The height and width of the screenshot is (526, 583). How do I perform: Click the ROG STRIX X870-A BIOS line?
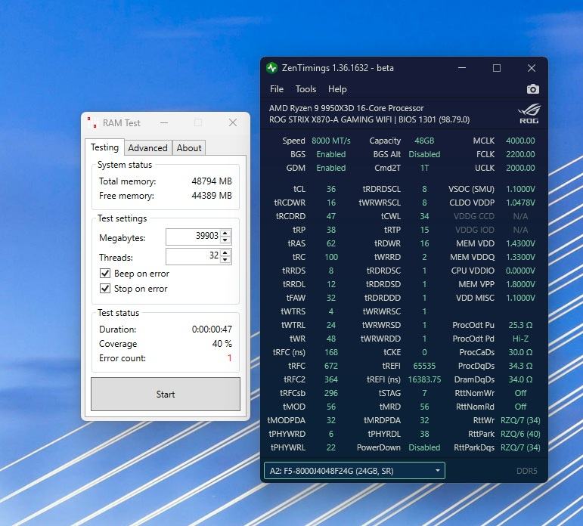tap(369, 119)
